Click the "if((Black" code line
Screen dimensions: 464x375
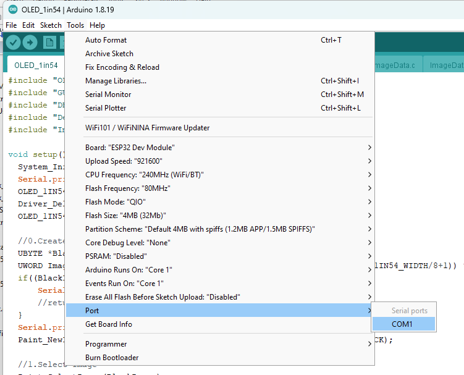click(41, 278)
